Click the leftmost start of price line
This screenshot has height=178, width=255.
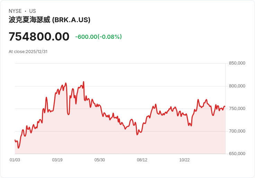coord(15,140)
